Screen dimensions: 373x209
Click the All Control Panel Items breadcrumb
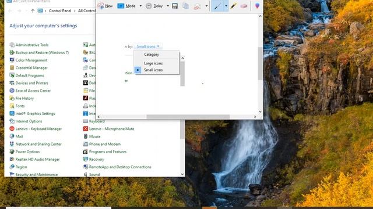click(87, 11)
